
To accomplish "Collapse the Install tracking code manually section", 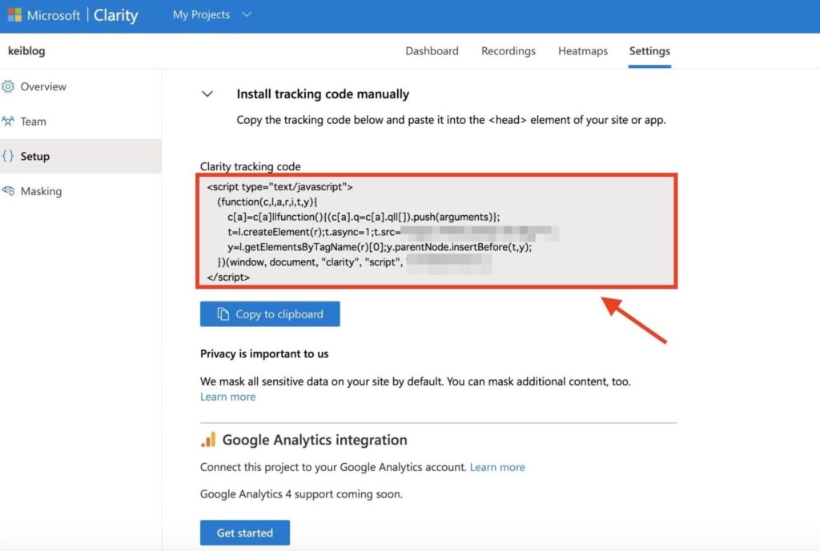I will pos(207,94).
